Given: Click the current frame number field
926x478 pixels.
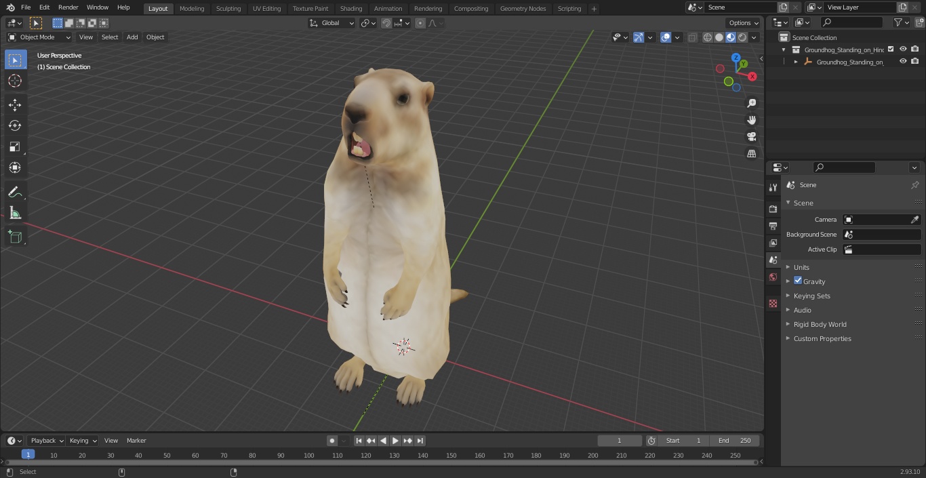Looking at the screenshot, I should 620,441.
